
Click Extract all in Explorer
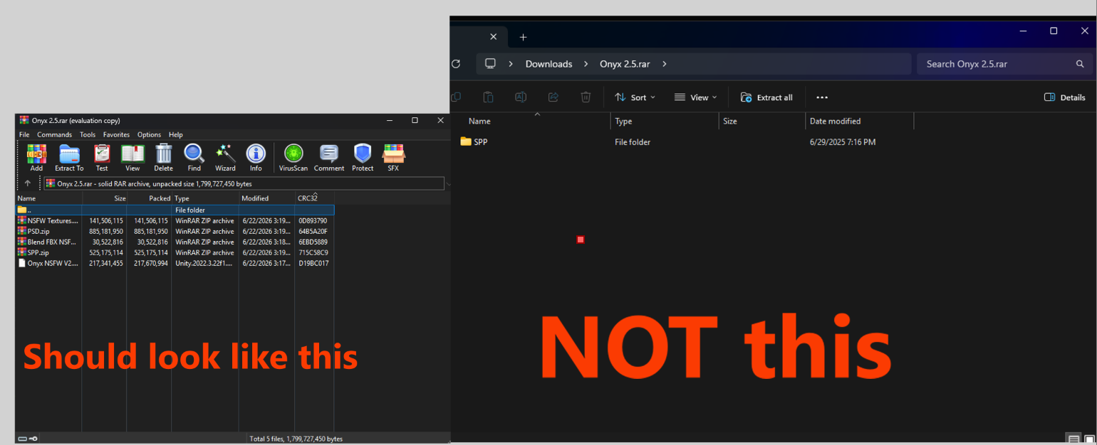pos(766,97)
